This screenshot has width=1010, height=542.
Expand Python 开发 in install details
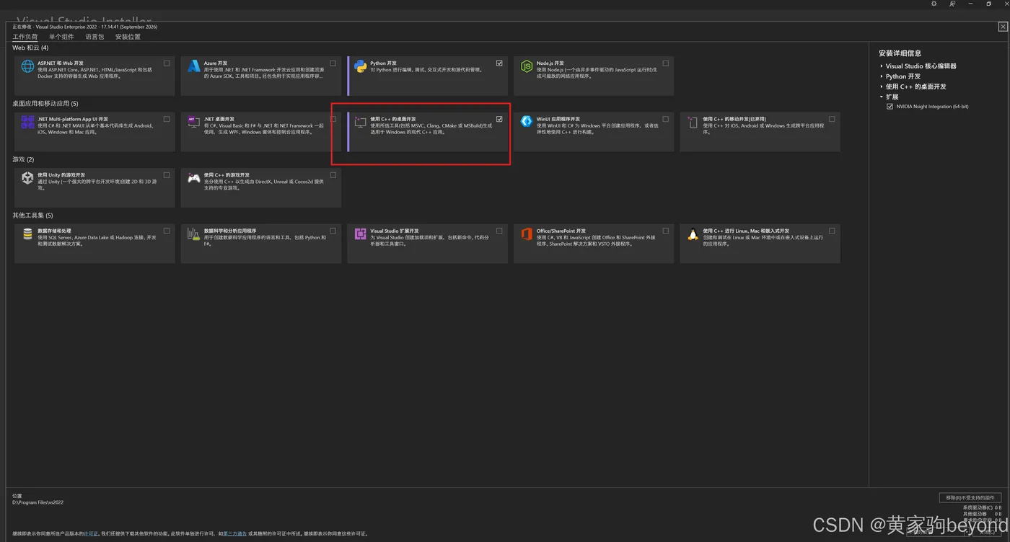[x=882, y=76]
